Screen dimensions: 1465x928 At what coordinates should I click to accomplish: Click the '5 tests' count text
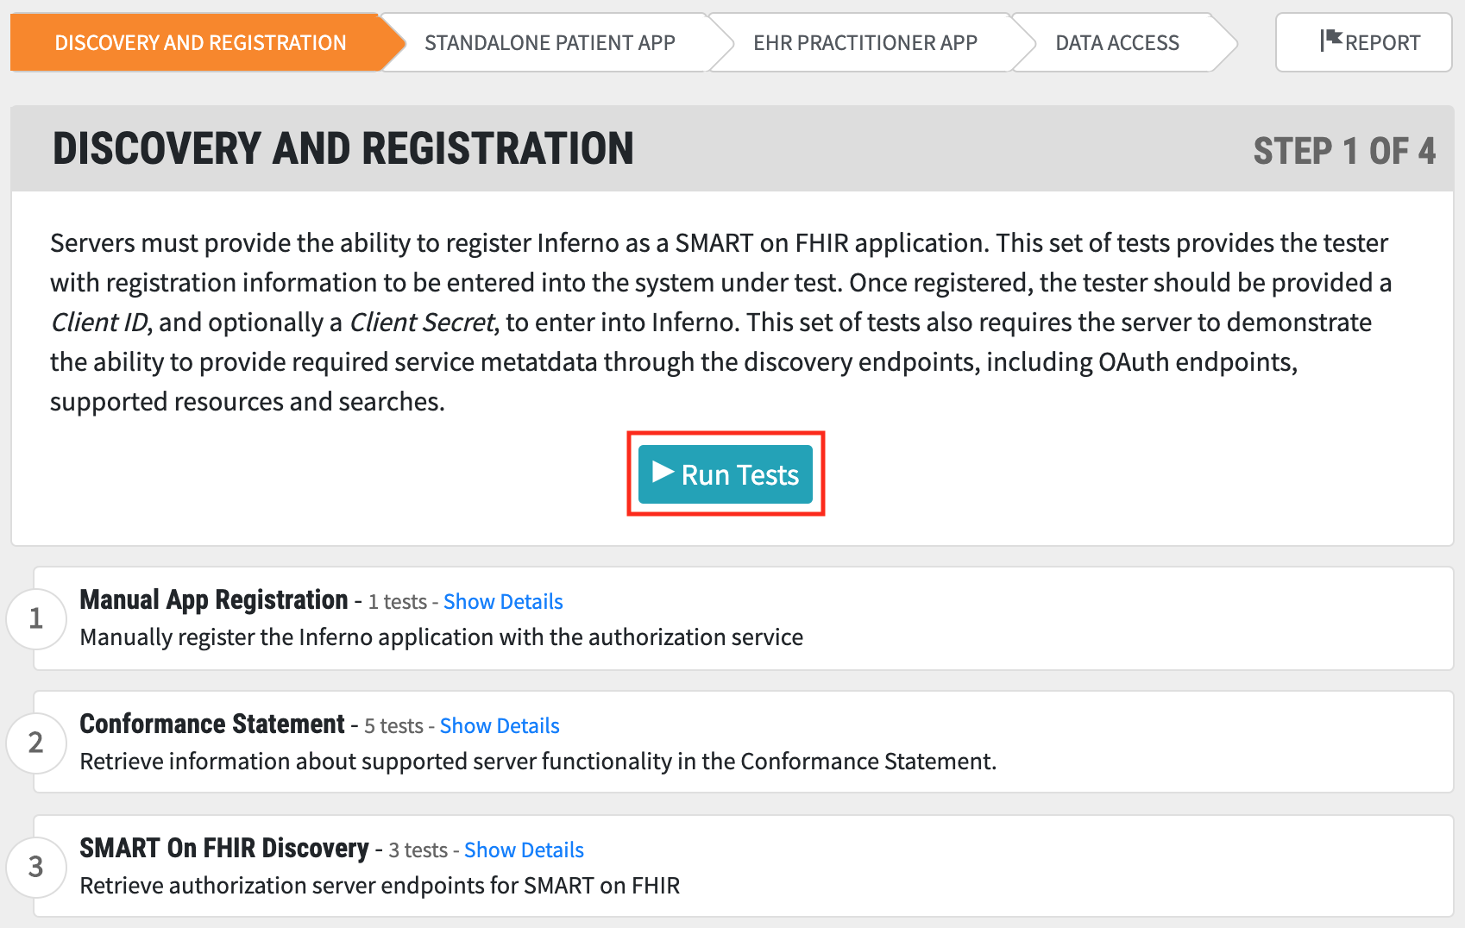[393, 726]
